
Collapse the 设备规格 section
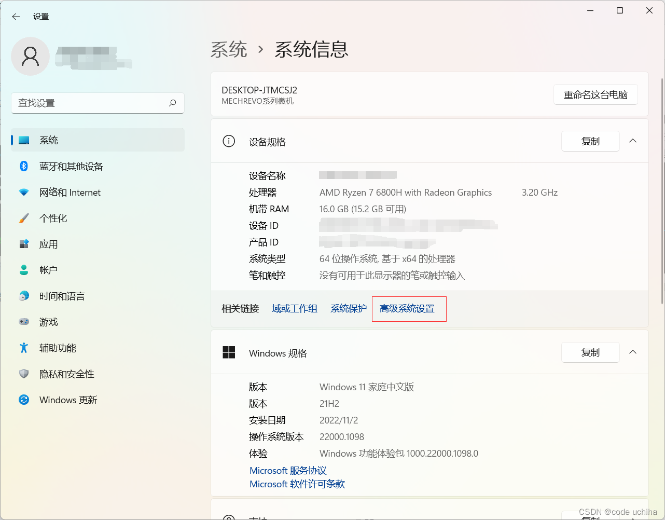(632, 141)
